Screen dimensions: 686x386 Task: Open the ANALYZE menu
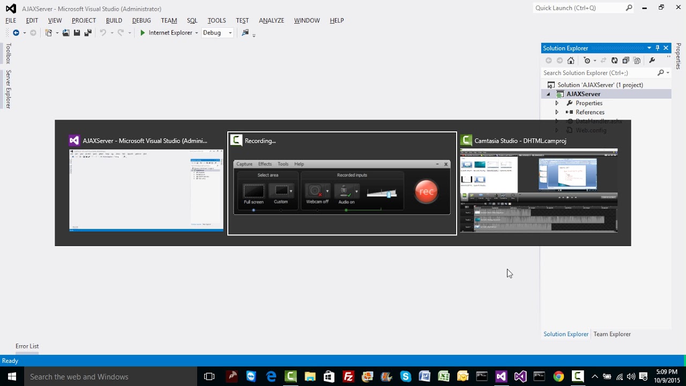(x=271, y=20)
